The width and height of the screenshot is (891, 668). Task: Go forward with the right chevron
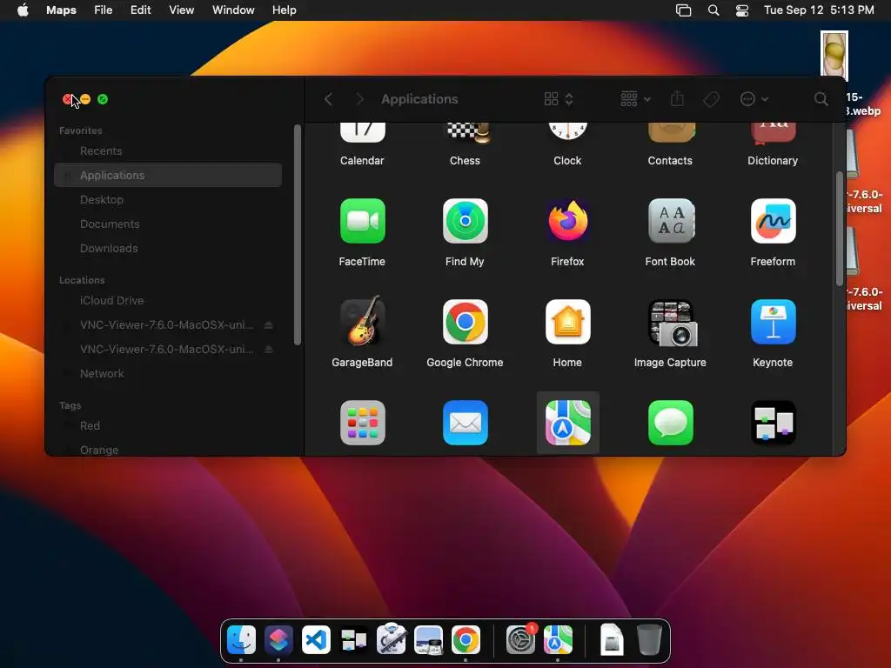[359, 99]
